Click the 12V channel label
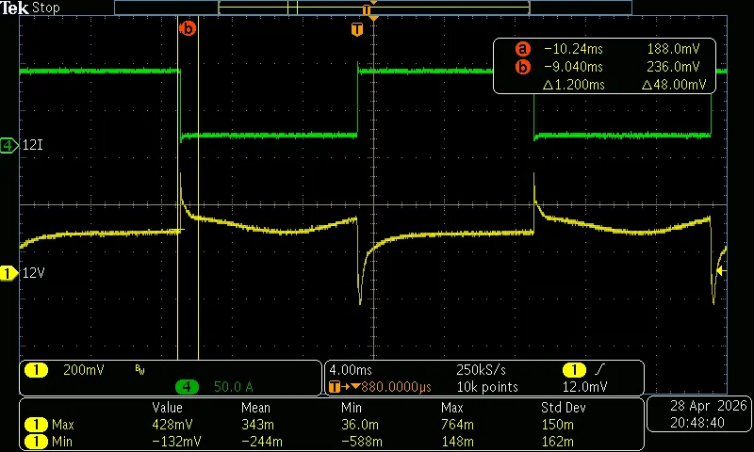The image size is (754, 452). tap(34, 273)
